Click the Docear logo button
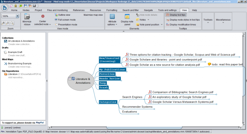247x134 pixels. pos(5,8)
